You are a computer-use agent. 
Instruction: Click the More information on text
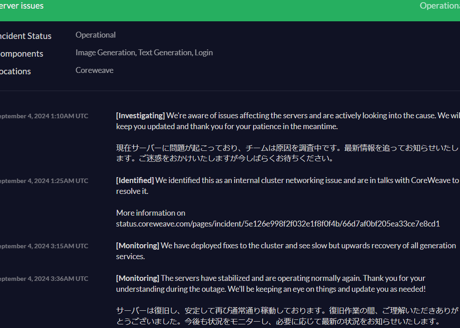coord(150,213)
